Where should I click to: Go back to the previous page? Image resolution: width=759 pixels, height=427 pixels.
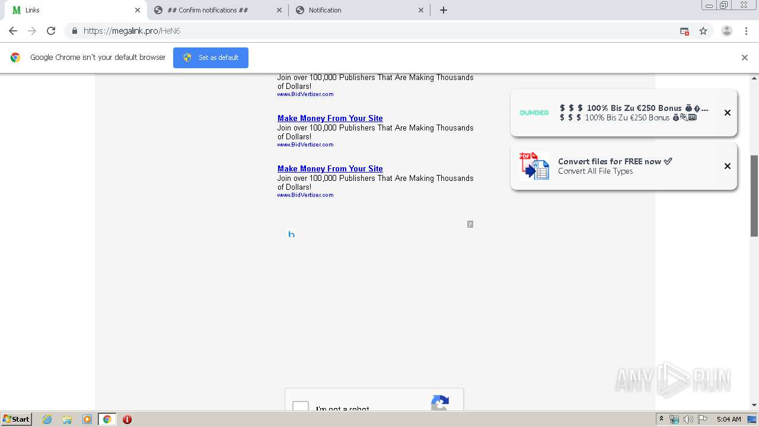click(x=13, y=31)
